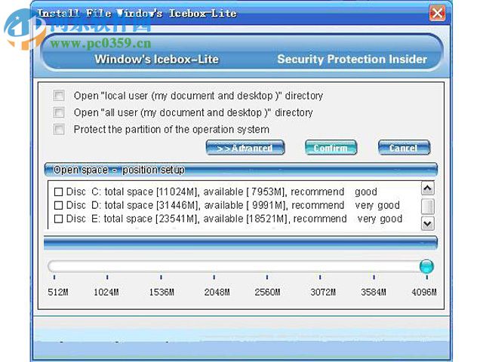483x362 pixels.
Task: Click the Confirm button
Action: coord(331,148)
